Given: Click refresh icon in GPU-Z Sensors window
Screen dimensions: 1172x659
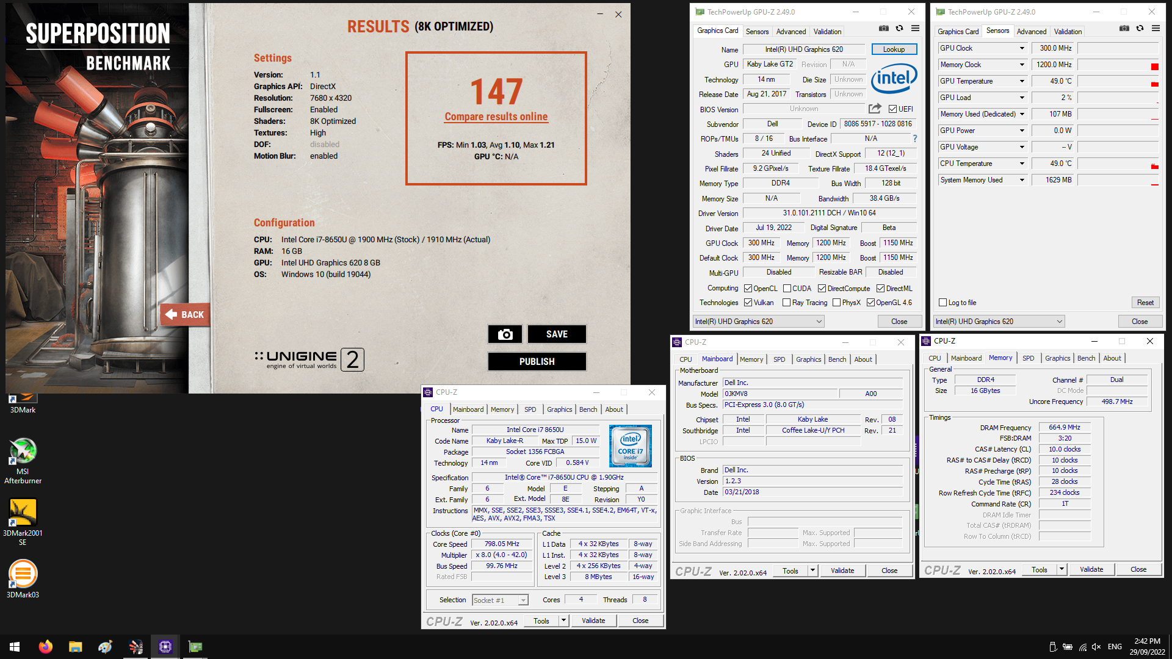Looking at the screenshot, I should point(1140,28).
